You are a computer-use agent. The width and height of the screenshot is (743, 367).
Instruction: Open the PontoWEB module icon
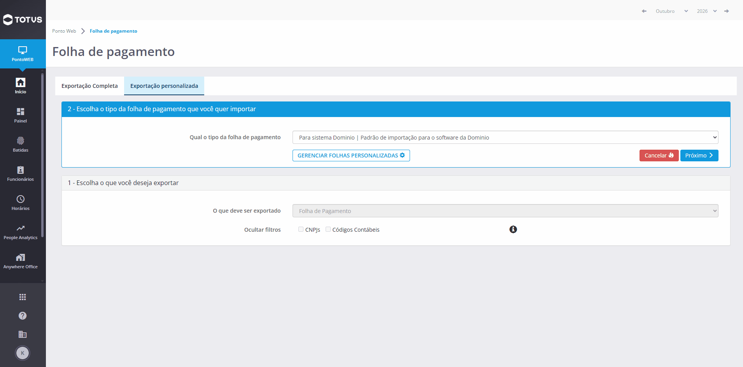(x=23, y=54)
